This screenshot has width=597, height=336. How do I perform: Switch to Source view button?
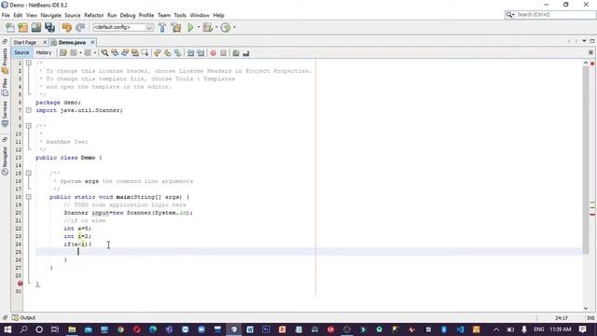click(x=21, y=52)
